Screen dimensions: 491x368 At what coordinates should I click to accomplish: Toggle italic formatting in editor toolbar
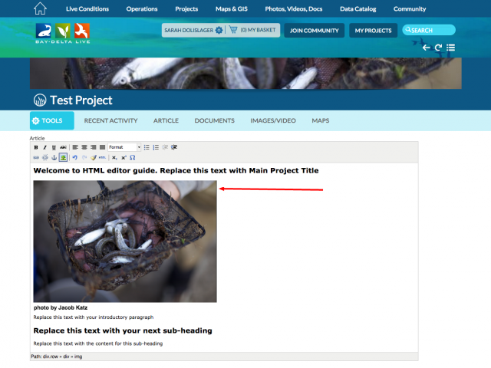point(44,147)
